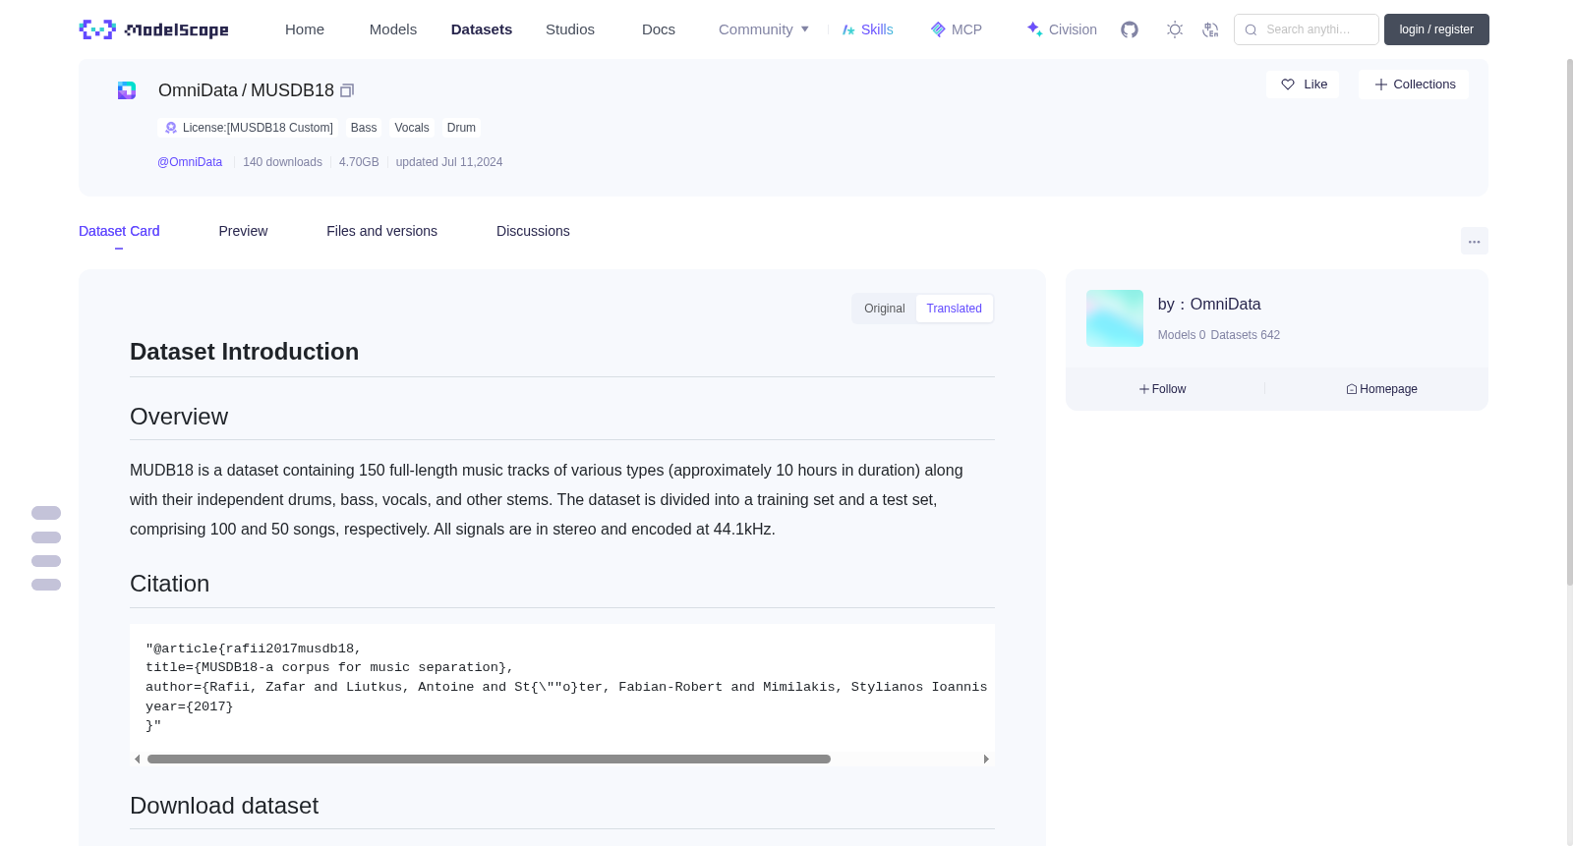This screenshot has width=1573, height=846.
Task: Click the '4.70GB' size text
Action: point(359,162)
